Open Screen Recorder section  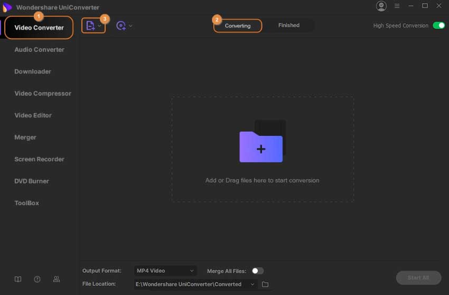pos(39,159)
